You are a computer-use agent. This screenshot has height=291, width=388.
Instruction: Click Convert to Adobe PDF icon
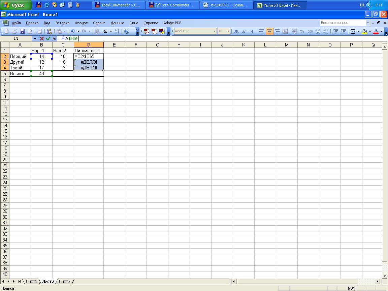click(x=147, y=31)
